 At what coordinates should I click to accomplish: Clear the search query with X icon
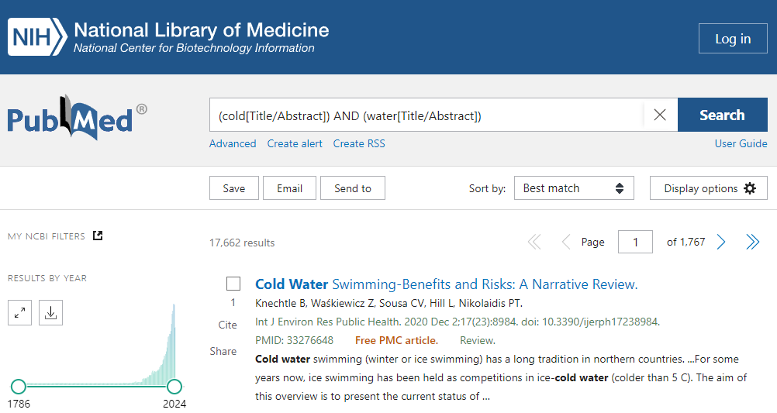[660, 115]
